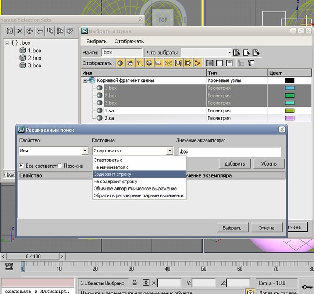Viewport: 314px width, 294px height.
Task: Click the color swatch of 1.sa
Action: point(289,111)
